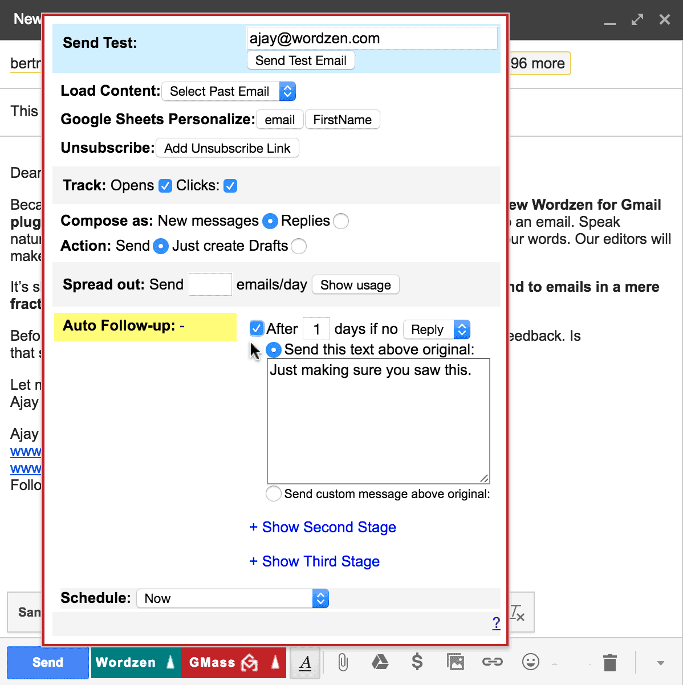Screen dimensions: 683x685
Task: Click the blue Send button
Action: click(x=48, y=662)
